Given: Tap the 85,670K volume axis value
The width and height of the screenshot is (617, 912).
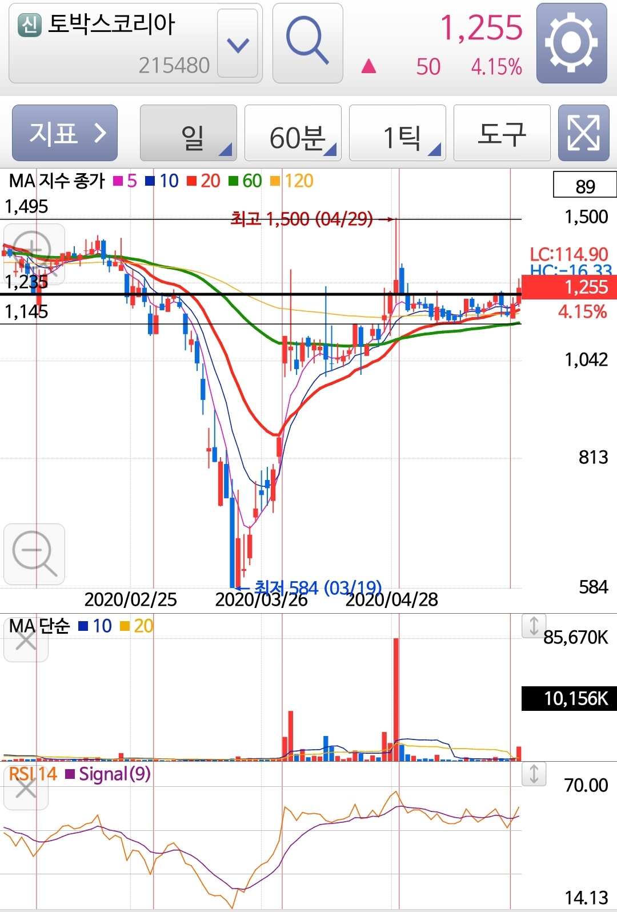Looking at the screenshot, I should [576, 637].
